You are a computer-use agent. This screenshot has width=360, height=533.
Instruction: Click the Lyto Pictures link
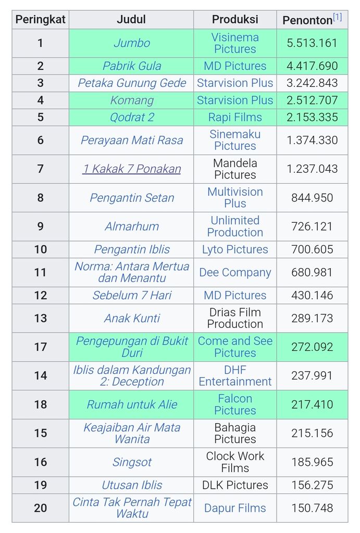click(235, 249)
